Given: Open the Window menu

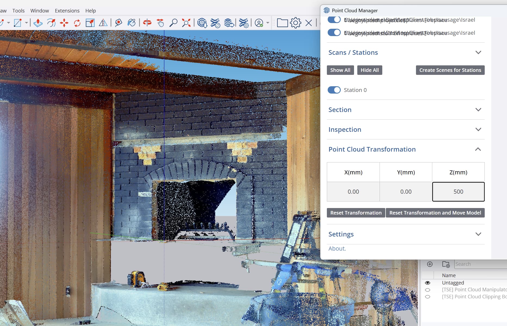Looking at the screenshot, I should pyautogui.click(x=40, y=11).
